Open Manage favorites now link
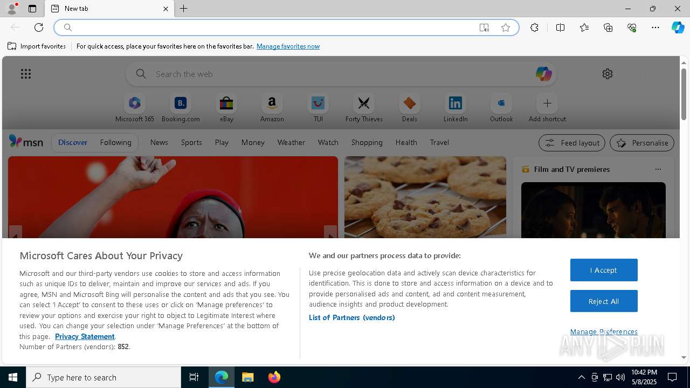Viewport: 690px width, 388px height. 288,46
